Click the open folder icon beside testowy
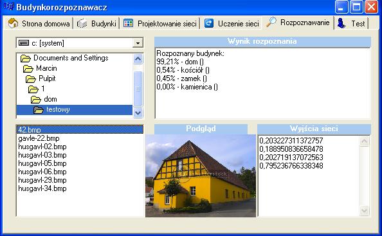The width and height of the screenshot is (382, 236). click(x=39, y=110)
